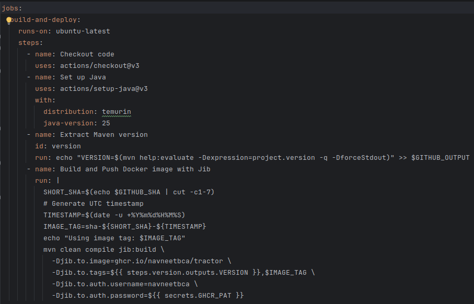Click the Checkout code step name
Image resolution: width=474 pixels, height=304 pixels.
click(87, 54)
